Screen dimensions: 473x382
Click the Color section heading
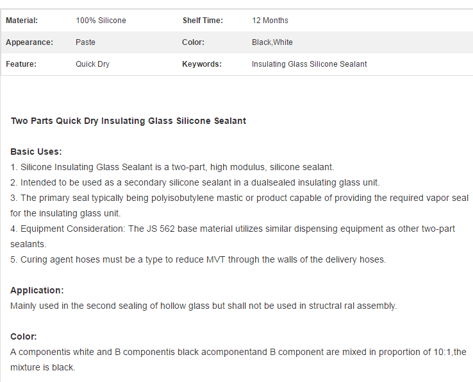24,336
